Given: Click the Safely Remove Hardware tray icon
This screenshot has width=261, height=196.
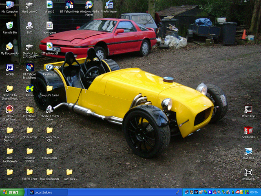Looking at the screenshot, I should click(223, 192).
